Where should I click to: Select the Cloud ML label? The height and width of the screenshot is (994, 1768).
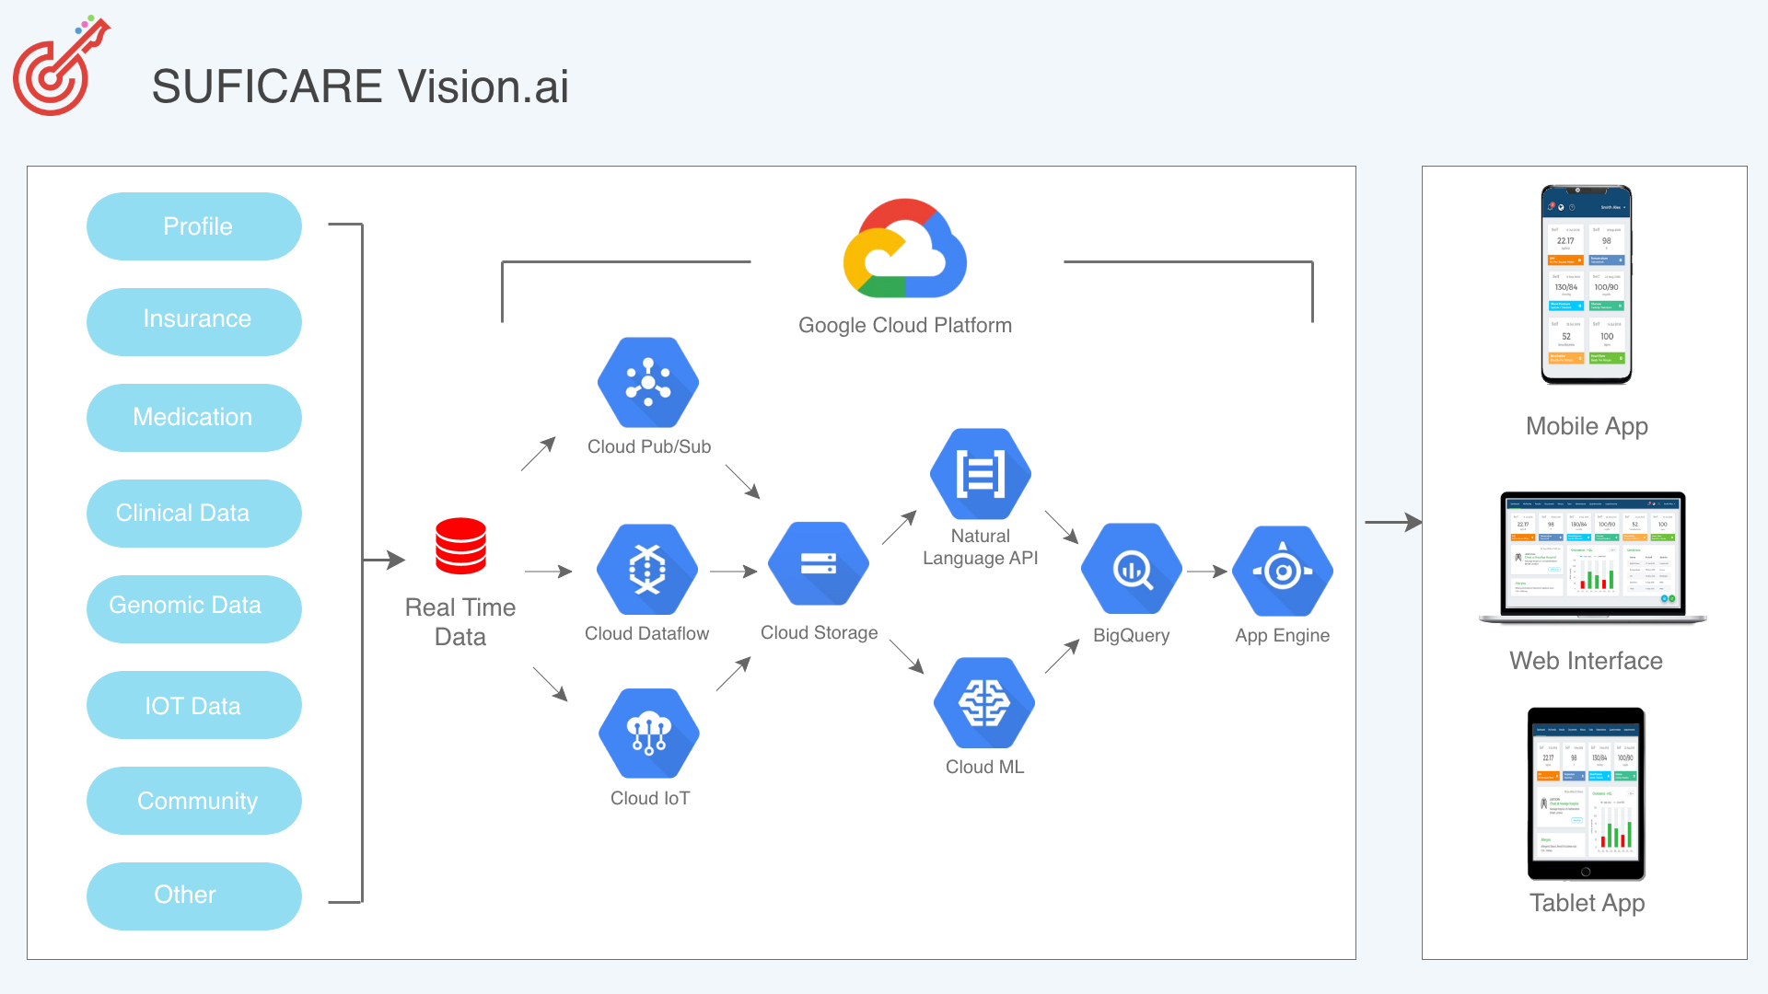click(985, 767)
